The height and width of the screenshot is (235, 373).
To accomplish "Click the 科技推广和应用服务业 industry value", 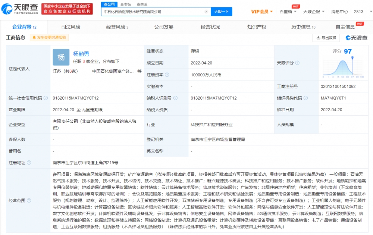I will click(211, 125).
